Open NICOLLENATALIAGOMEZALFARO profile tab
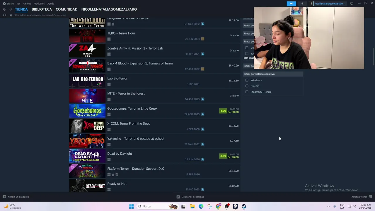This screenshot has height=211, width=375. click(x=109, y=9)
